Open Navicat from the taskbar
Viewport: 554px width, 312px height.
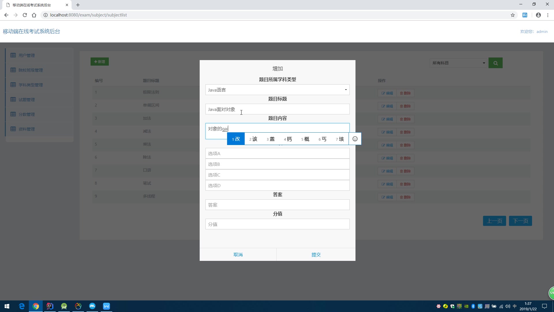tap(78, 307)
